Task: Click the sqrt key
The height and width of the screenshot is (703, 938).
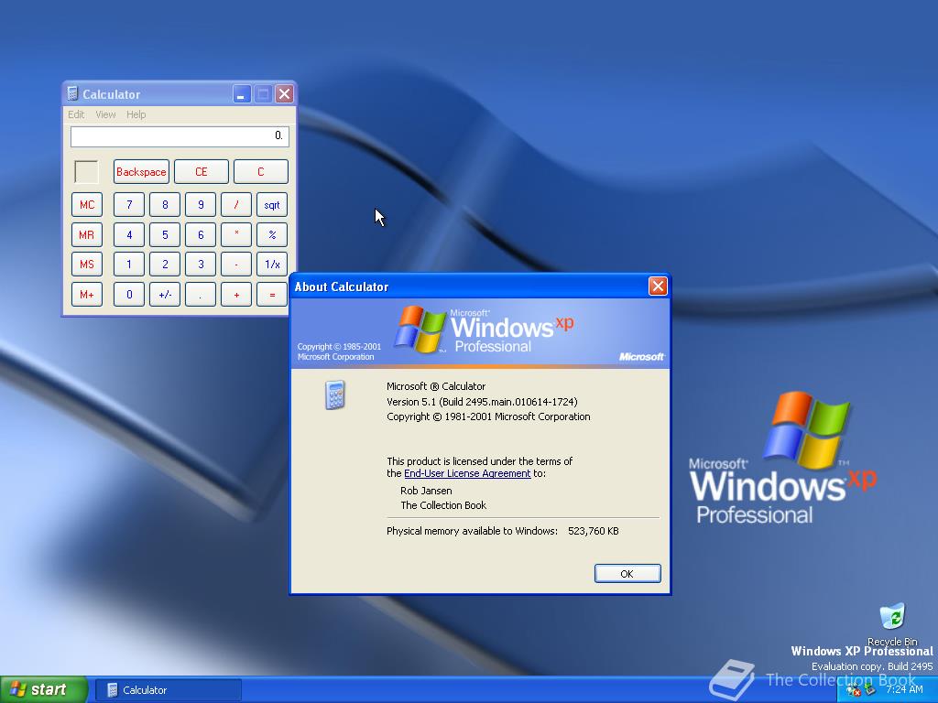Action: tap(272, 204)
